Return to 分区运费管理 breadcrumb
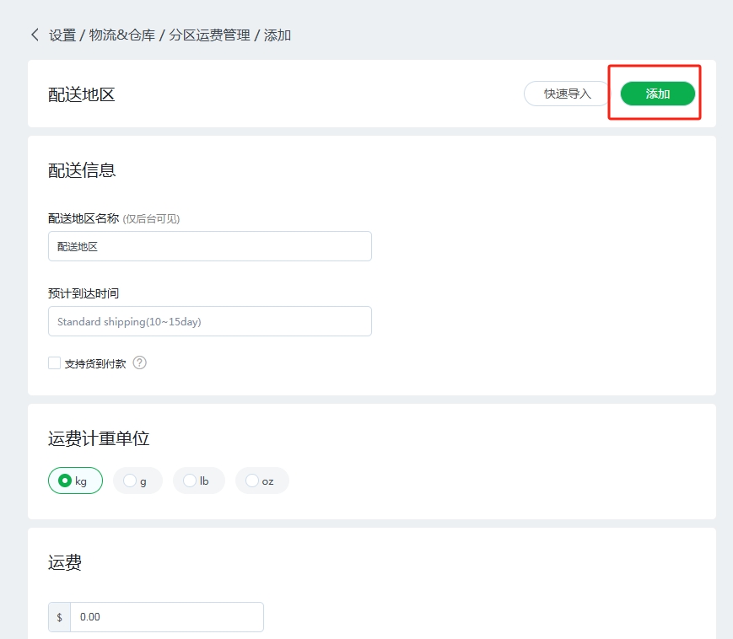 point(209,35)
